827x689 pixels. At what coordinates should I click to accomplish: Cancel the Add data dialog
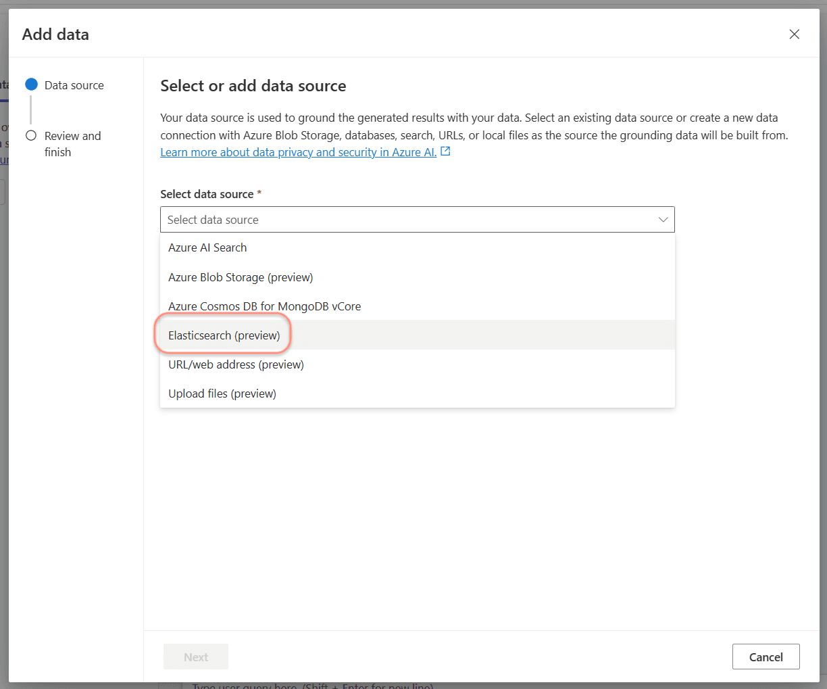(766, 656)
